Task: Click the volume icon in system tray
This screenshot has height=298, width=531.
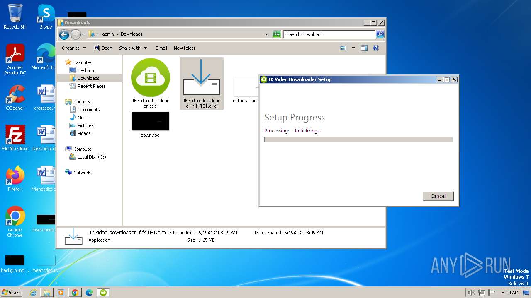Action: pyautogui.click(x=471, y=293)
